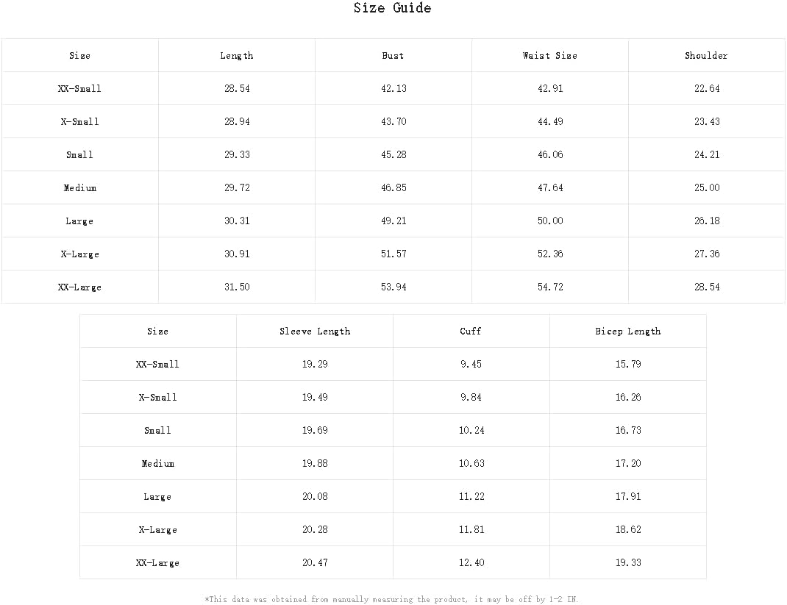Screen dimensions: 787x605
Task: Click the Sleeve Length column header
Action: [x=315, y=332]
